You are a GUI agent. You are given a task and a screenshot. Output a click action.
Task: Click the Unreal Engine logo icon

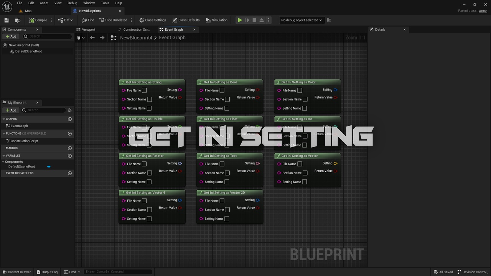click(7, 7)
